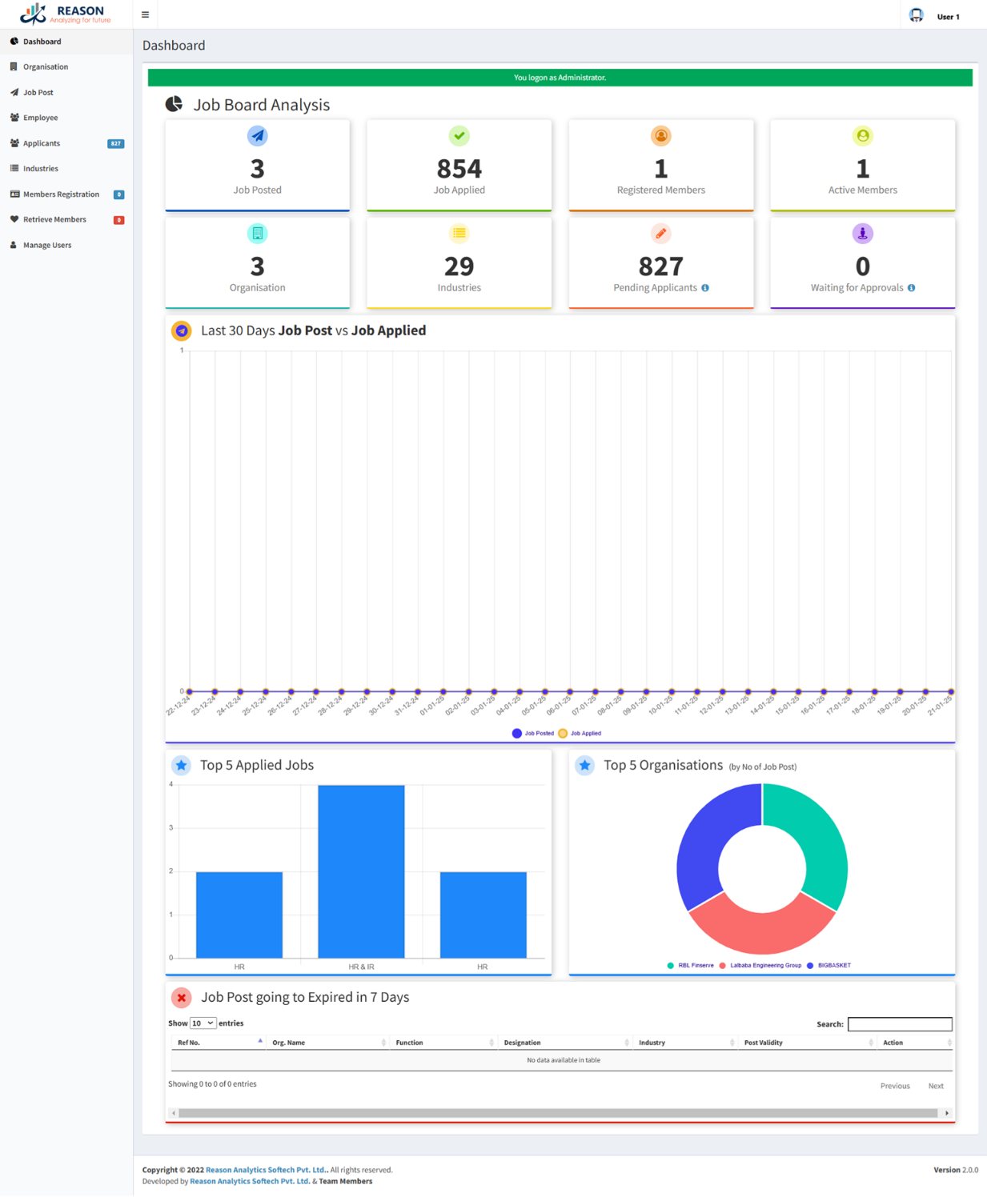Click the BIGBASKET blue legend swatch
This screenshot has width=987, height=1197.
coord(810,966)
